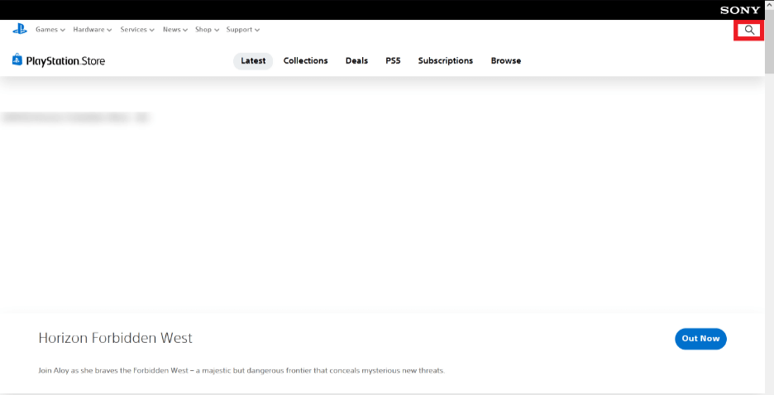Expand the Shop dropdown menu
Viewport: 774px width, 395px height.
207,30
